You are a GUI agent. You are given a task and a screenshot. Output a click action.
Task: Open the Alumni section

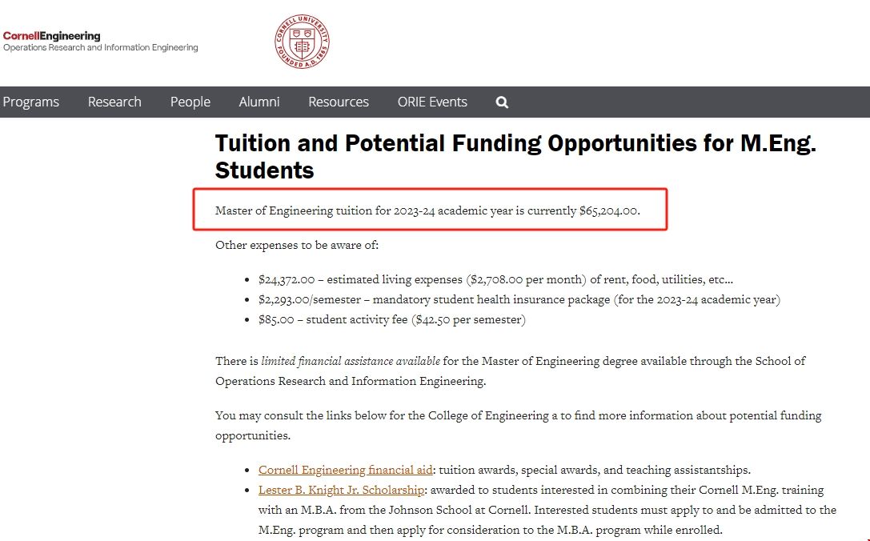pos(259,102)
